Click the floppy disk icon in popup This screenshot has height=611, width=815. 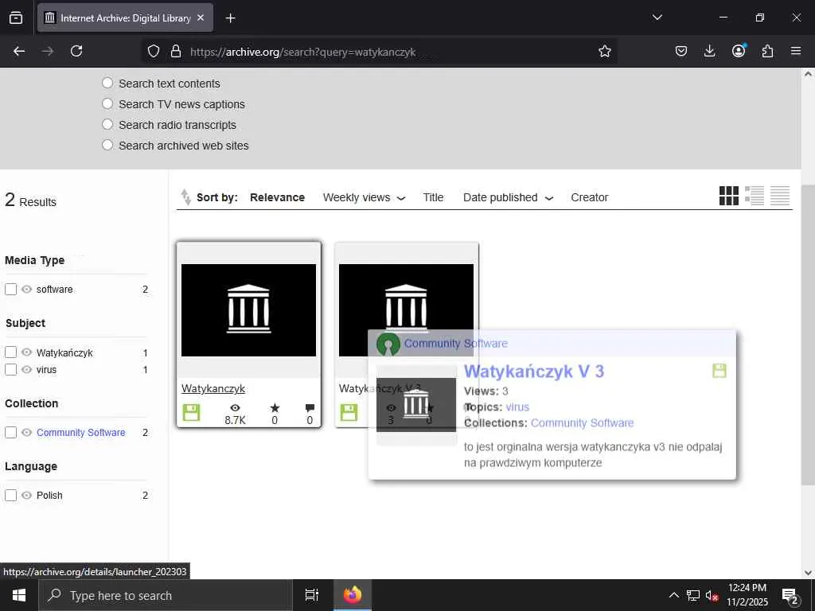pos(719,371)
